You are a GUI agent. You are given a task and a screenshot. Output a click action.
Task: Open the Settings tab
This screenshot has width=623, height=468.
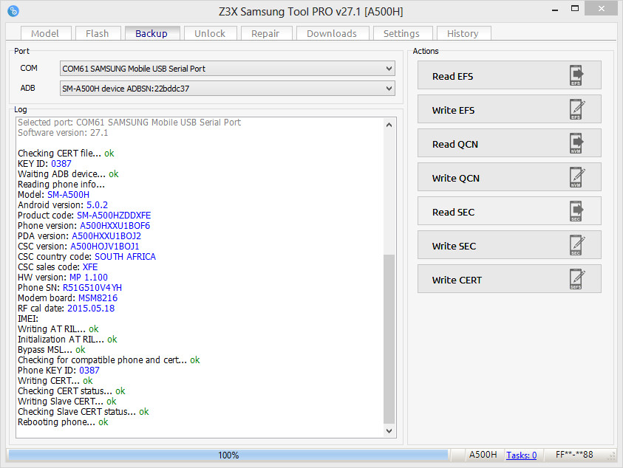402,32
